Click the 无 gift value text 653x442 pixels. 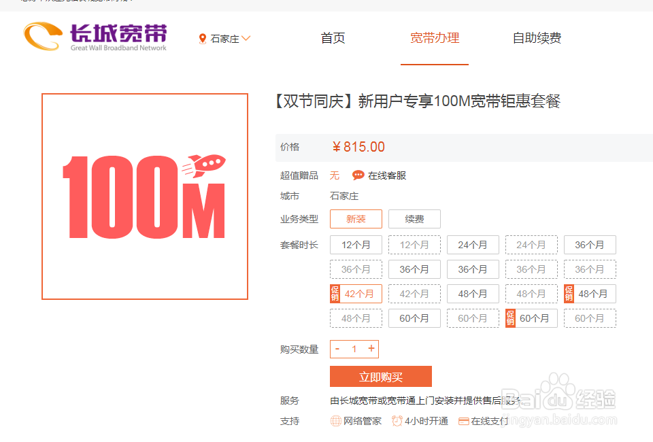335,175
